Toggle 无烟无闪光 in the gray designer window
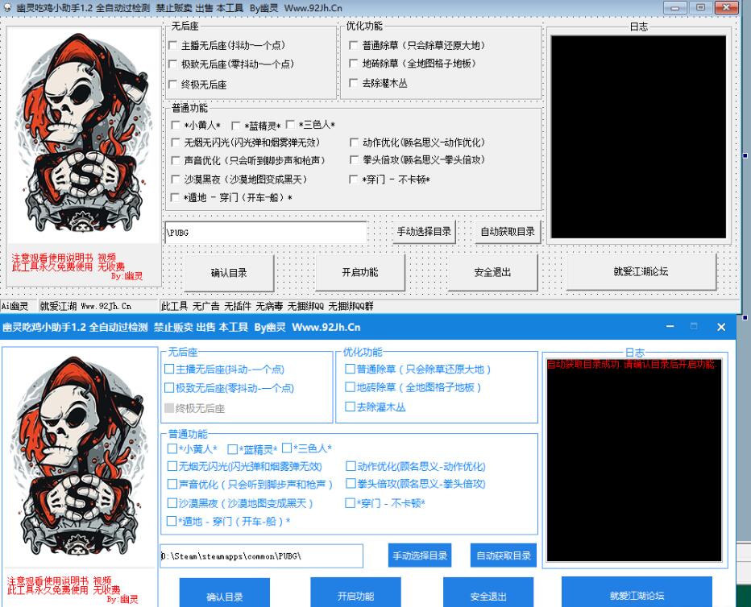This screenshot has width=751, height=607. [176, 142]
